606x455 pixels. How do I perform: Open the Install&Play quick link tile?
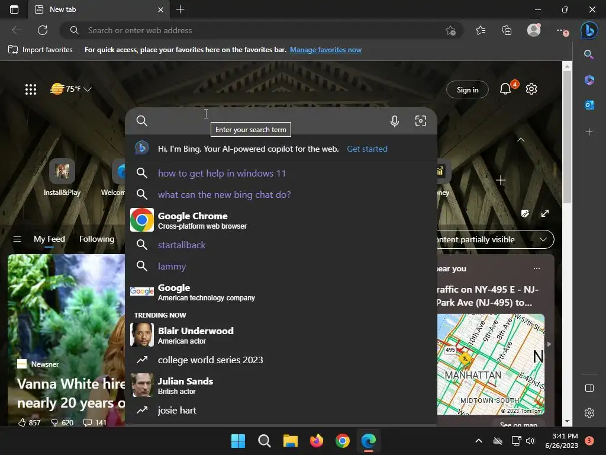coord(62,177)
